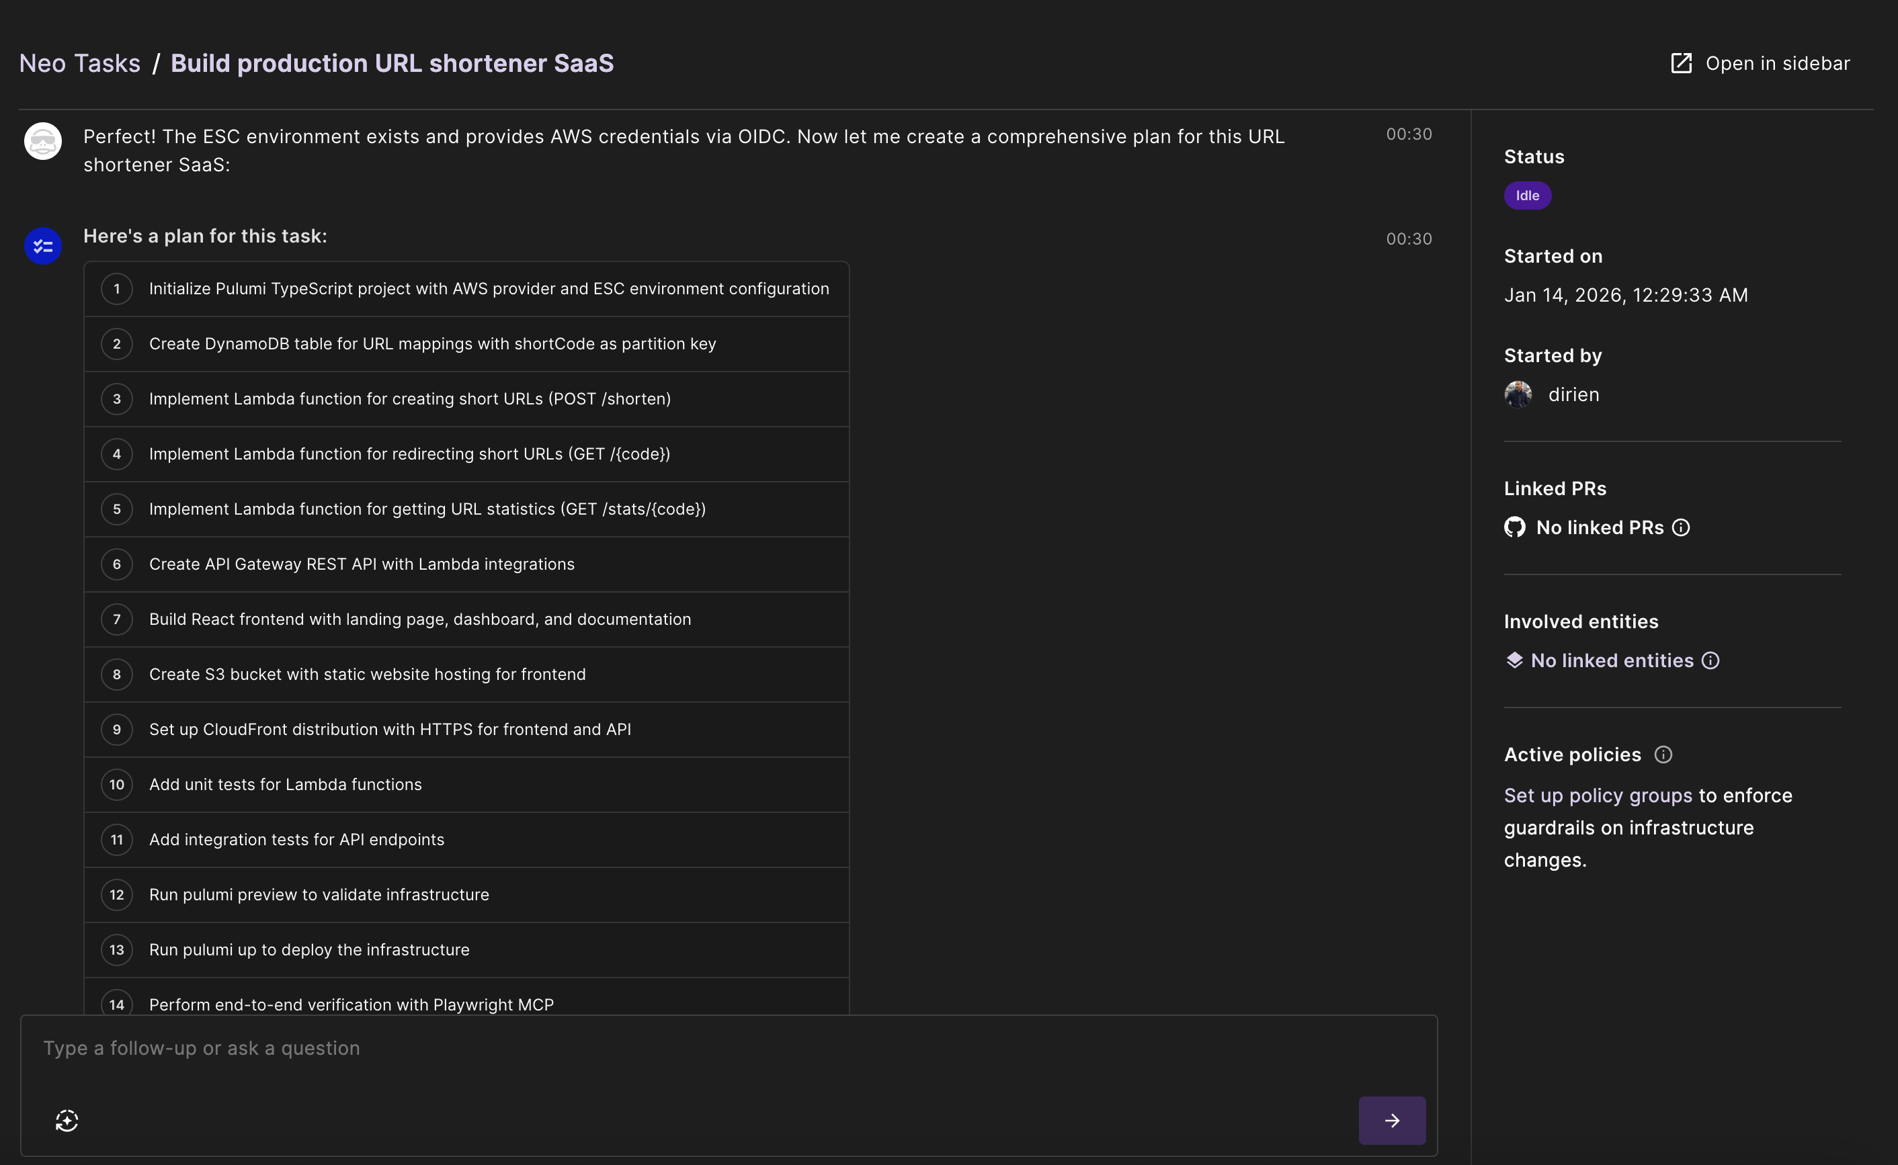The image size is (1898, 1165).
Task: Select step 3 POST /shorten Lambda function
Action: click(466, 399)
